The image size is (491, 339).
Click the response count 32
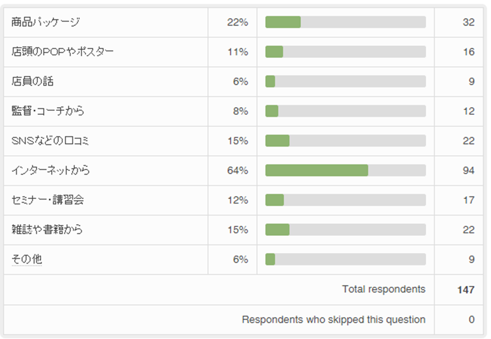click(x=468, y=22)
